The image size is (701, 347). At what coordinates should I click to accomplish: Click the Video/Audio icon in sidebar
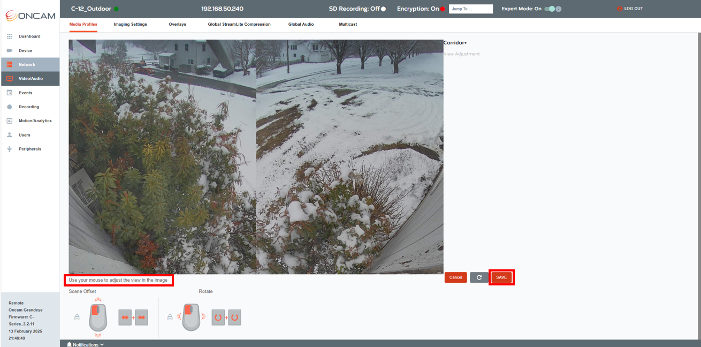click(9, 79)
